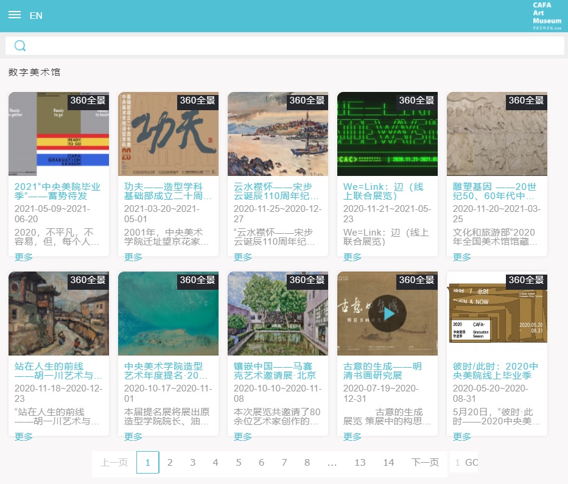Click 更多 under 古意的生成 card
Viewport: 568px width, 484px height.
(x=352, y=437)
